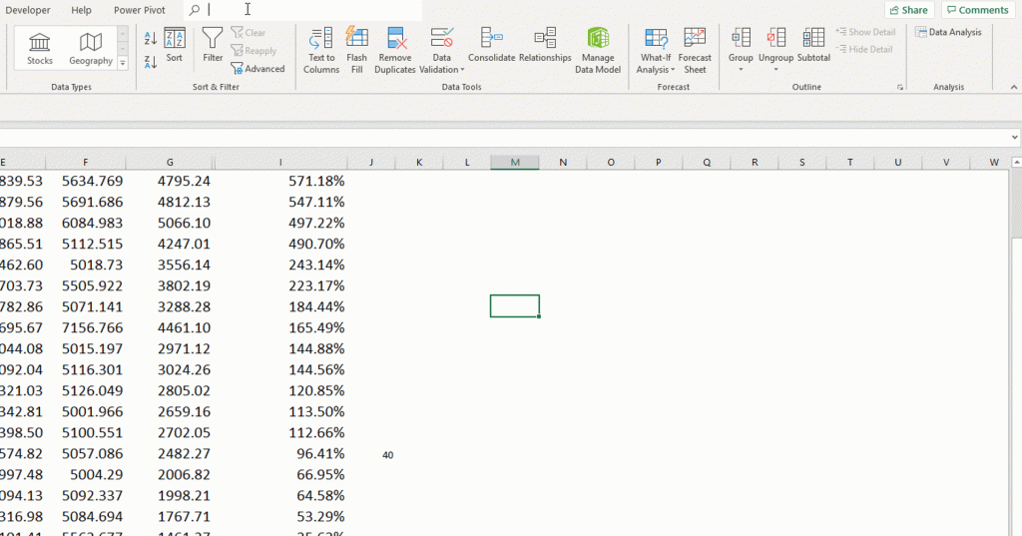The height and width of the screenshot is (536, 1022).
Task: Open the Ungroup dropdown arrow
Action: click(x=775, y=69)
